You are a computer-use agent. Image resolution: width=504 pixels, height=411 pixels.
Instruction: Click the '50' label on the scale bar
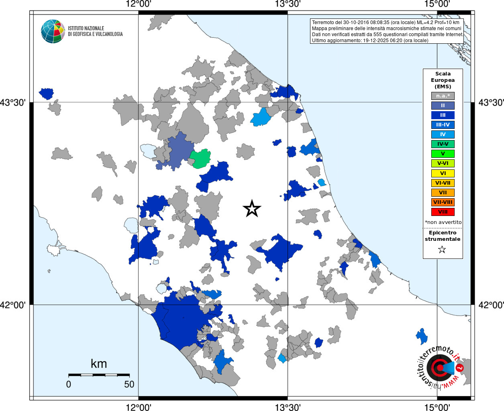coord(129,385)
